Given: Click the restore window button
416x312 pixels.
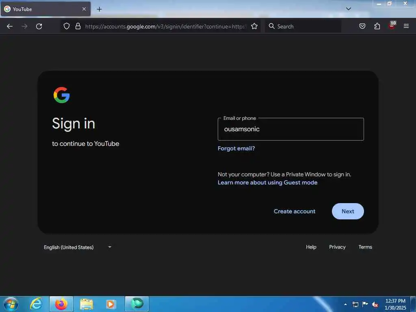Looking at the screenshot, I should pos(390,4).
